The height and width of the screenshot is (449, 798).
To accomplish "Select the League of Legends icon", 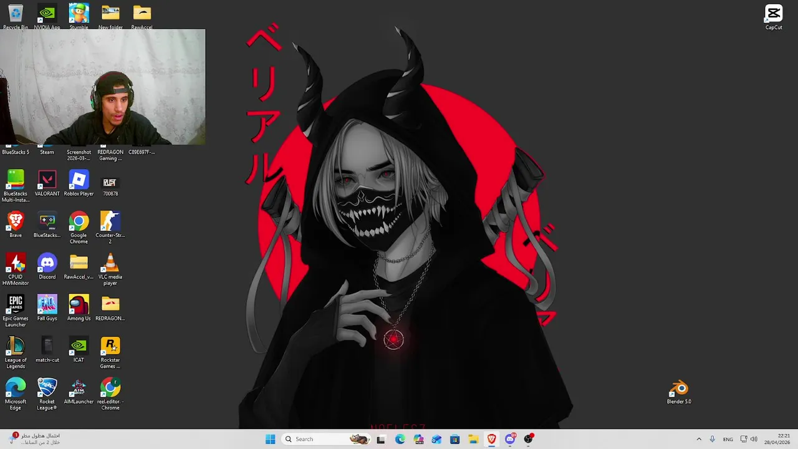I will 16,352.
